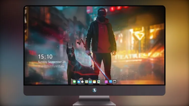Click the red cap logo on figure

[102, 11]
